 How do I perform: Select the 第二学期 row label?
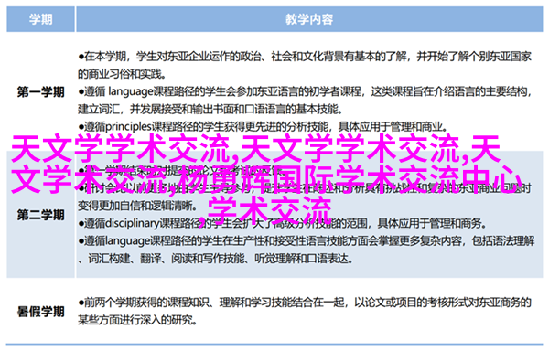point(40,215)
